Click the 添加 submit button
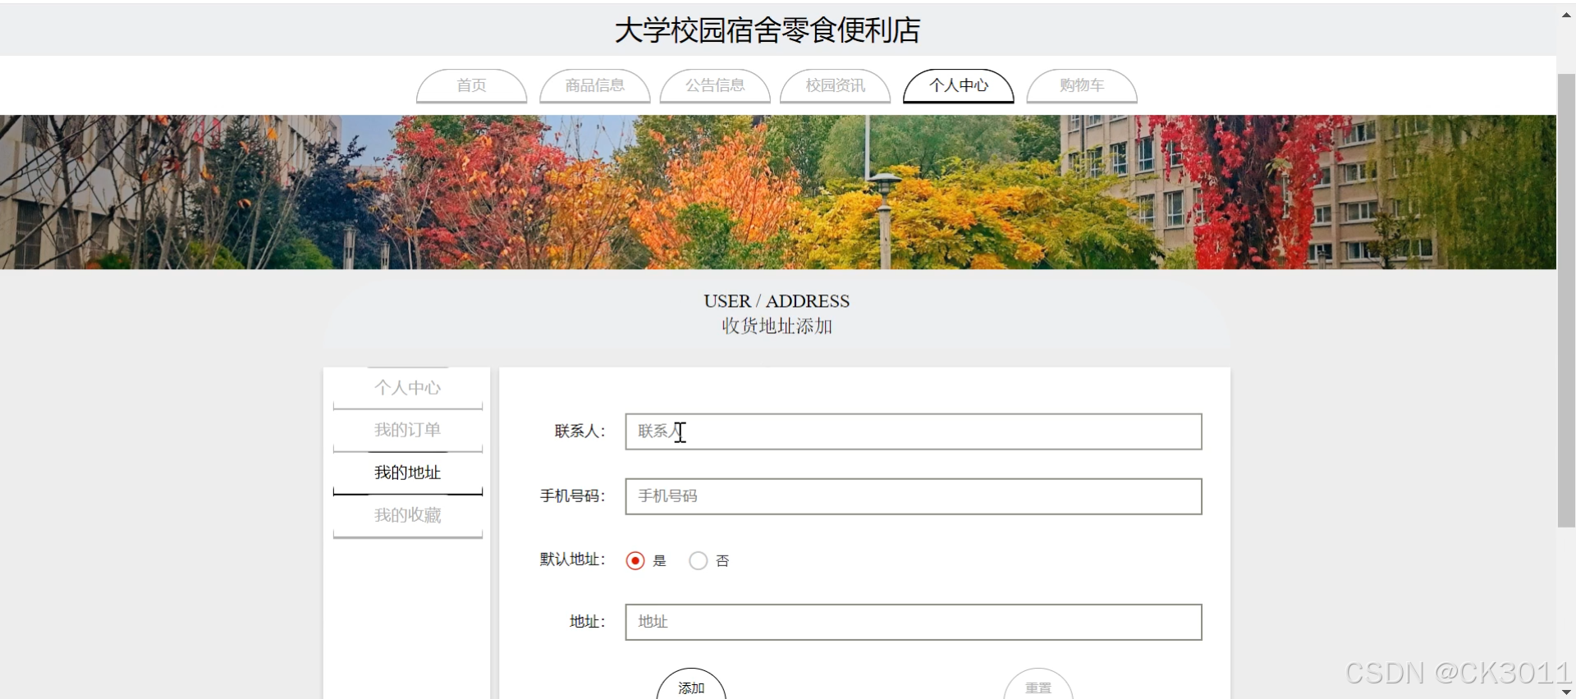Viewport: 1576px width, 699px height. 691,685
